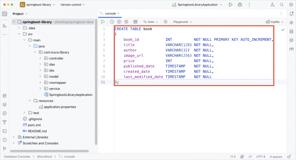Image resolution: width=296 pixels, height=160 pixels.
Task: Open the Playground resolve mode dropdown
Action: point(183,22)
